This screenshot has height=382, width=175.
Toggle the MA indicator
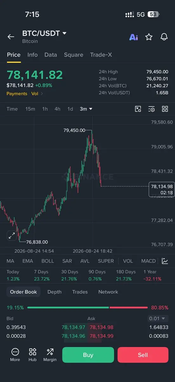click(x=10, y=261)
